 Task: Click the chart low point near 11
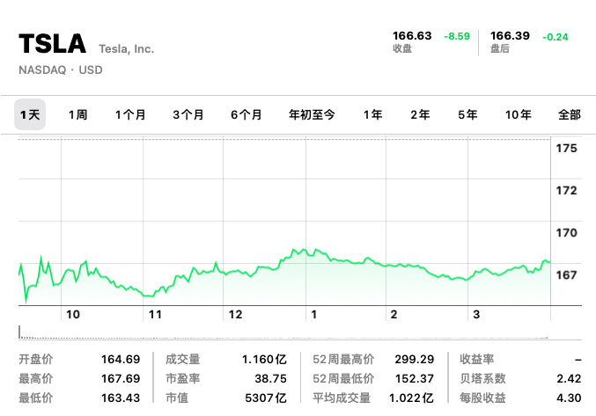(x=147, y=296)
